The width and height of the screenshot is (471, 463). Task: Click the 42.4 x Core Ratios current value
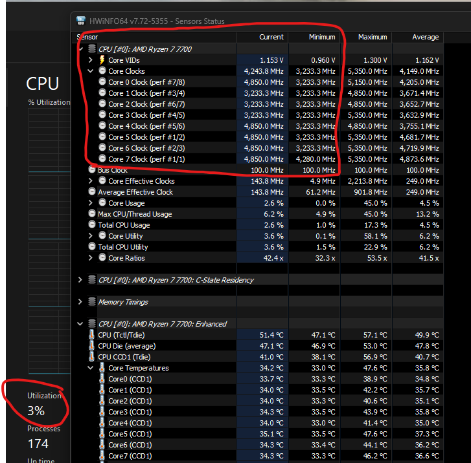click(x=273, y=258)
